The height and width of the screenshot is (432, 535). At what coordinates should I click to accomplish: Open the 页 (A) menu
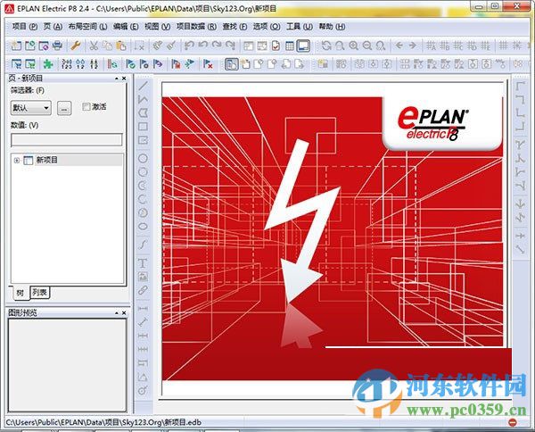tap(53, 27)
